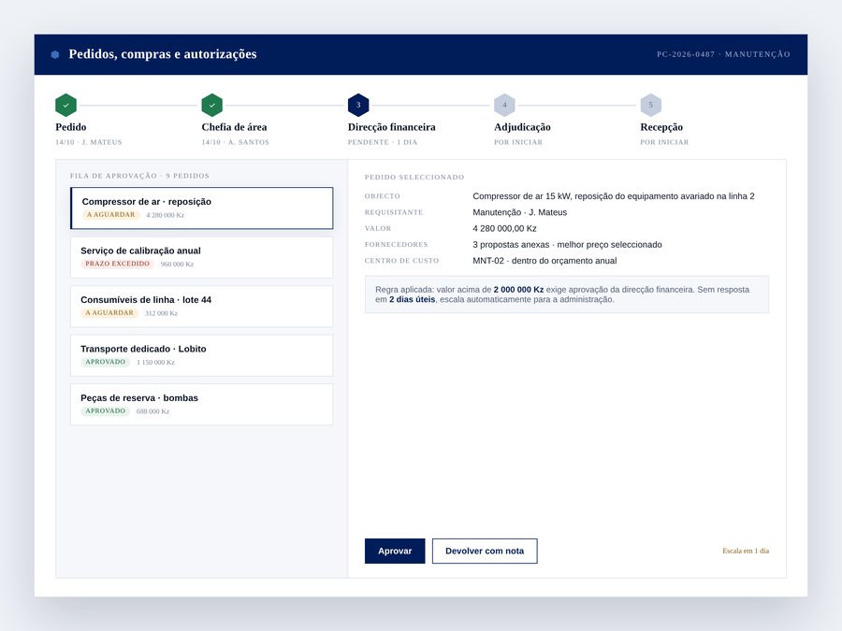This screenshot has height=631, width=842.
Task: Click FILA DE APROVAÇÃO · 9 PEDIDOS heading
Action: point(139,176)
